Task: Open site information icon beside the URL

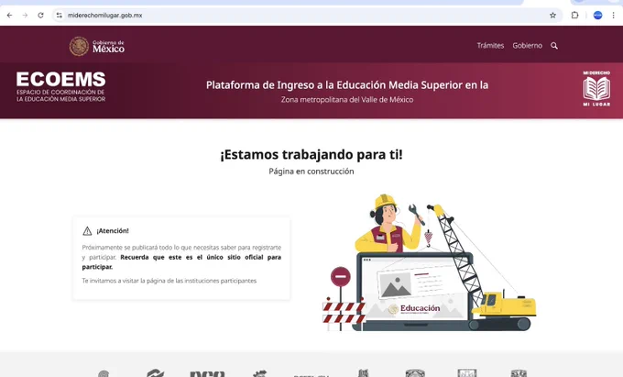Action: [60, 15]
